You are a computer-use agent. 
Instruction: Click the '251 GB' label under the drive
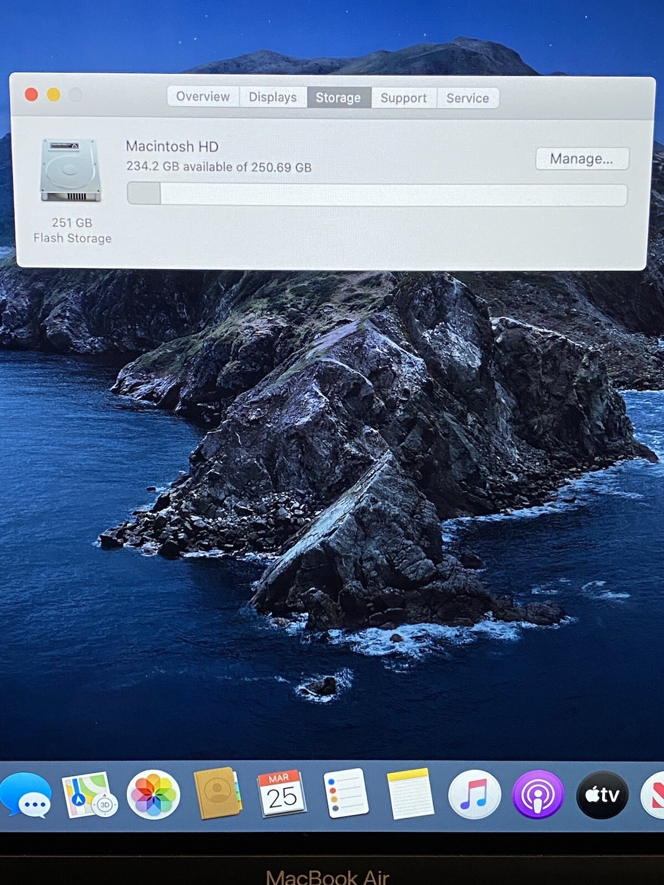(72, 223)
